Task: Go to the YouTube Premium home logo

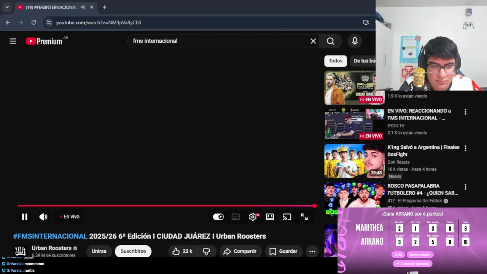Action: (x=44, y=41)
